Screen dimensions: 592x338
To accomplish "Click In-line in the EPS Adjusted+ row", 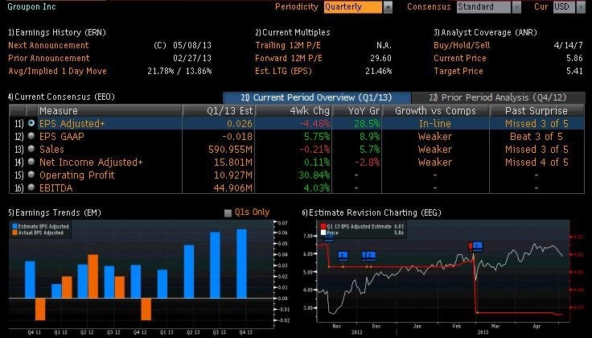I will coord(435,123).
